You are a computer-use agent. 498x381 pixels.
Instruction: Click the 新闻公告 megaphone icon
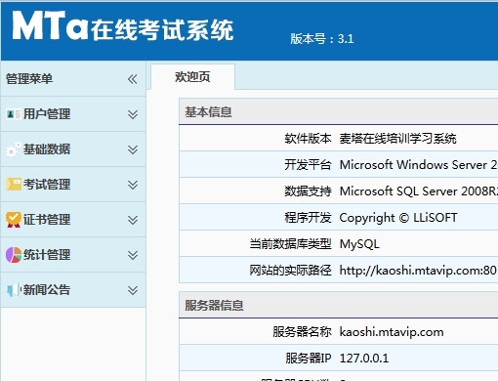[14, 290]
